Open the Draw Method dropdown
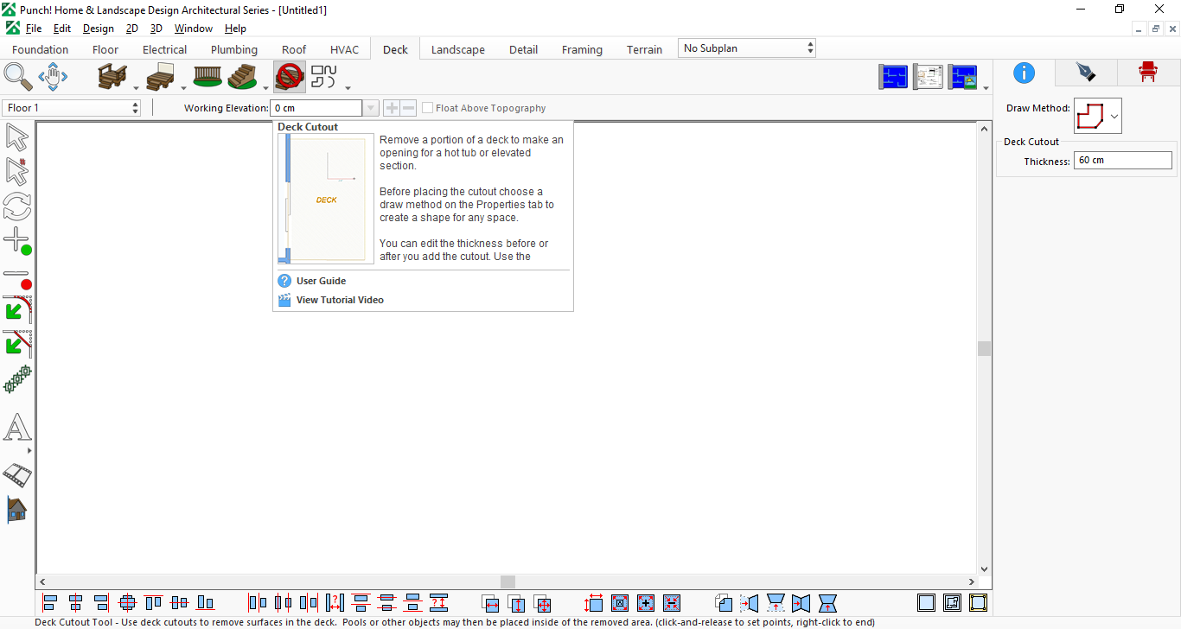 [1098, 116]
